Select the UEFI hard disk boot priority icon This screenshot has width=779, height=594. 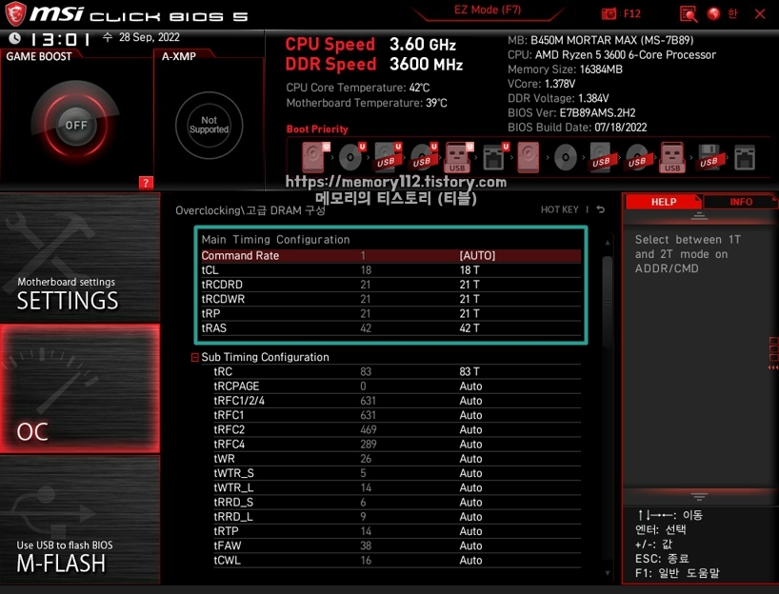315,157
